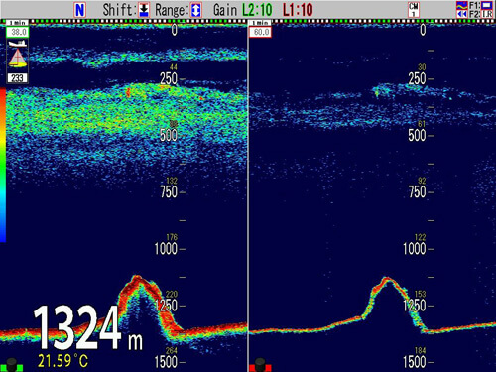Select the green L2:10 gain value
Viewport: 496px width, 372px height.
tap(257, 10)
